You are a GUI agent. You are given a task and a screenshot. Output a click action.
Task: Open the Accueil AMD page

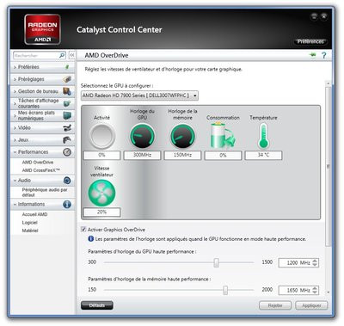tap(34, 214)
